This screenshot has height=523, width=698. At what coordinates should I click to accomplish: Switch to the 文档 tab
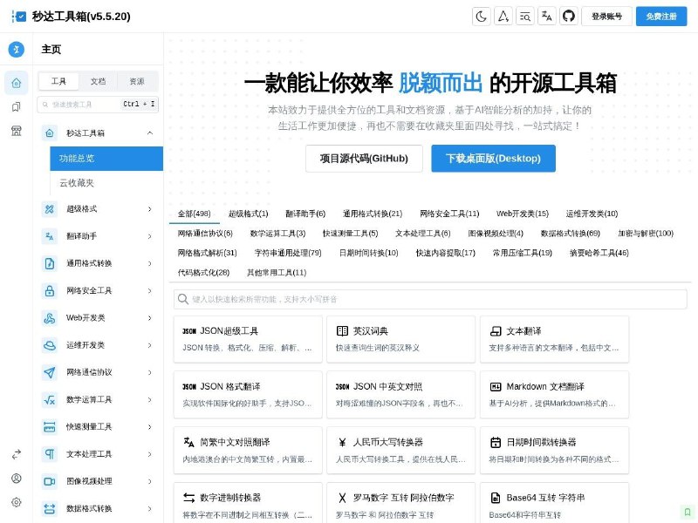[98, 81]
